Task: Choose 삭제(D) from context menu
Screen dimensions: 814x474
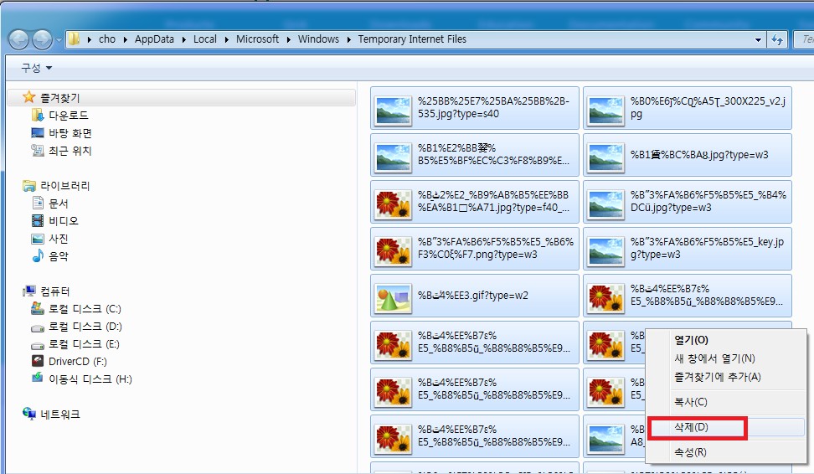Action: pos(692,428)
